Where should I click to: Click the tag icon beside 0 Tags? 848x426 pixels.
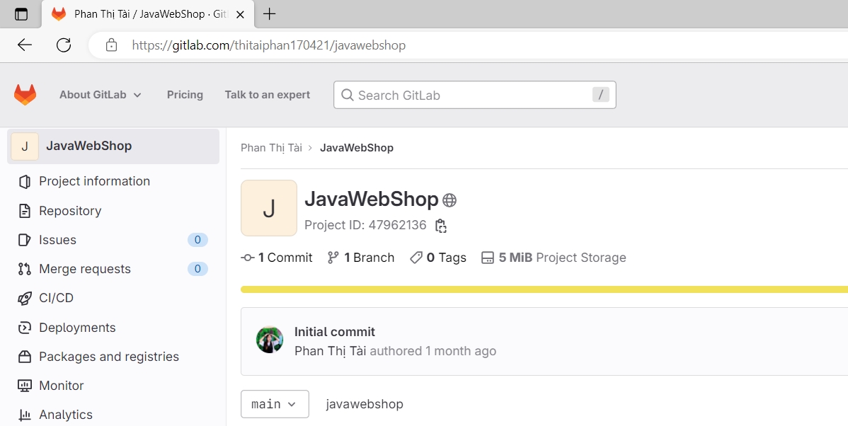416,258
